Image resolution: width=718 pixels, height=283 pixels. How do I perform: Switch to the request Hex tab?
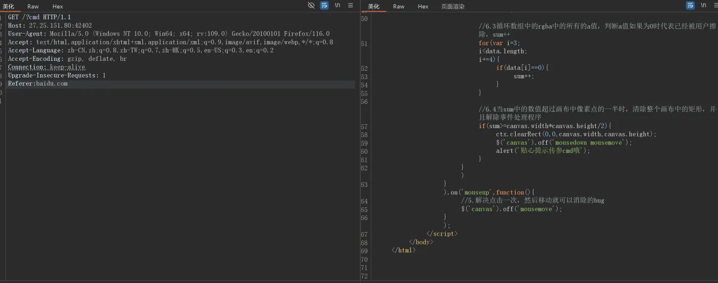click(58, 6)
